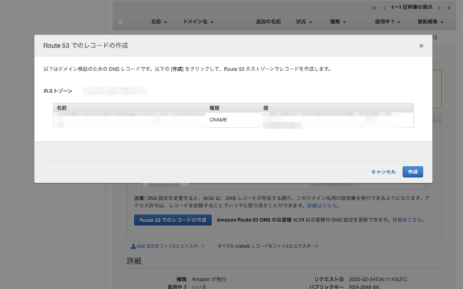Go to last page of certificates
This screenshot has height=289, width=463.
click(x=449, y=8)
